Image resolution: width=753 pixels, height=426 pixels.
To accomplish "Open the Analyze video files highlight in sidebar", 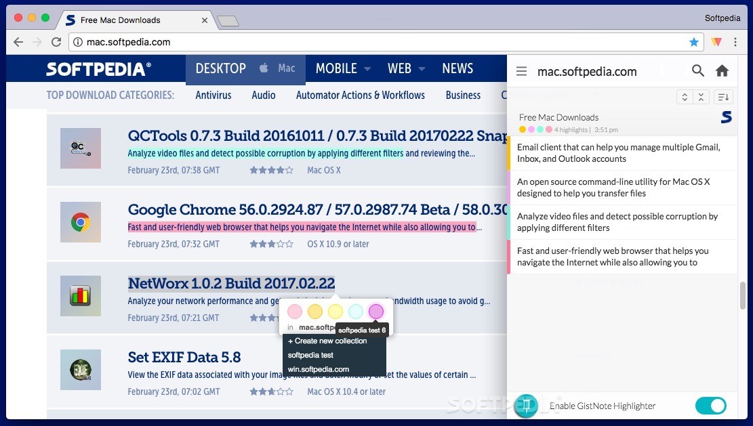I will click(622, 222).
